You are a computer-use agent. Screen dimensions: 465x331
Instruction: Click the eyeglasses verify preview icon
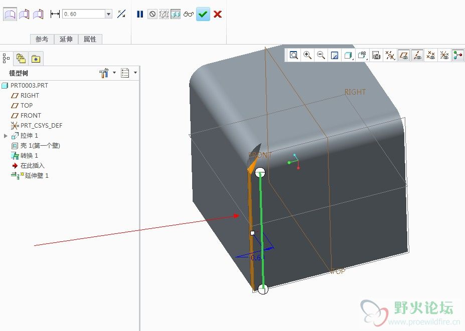click(188, 14)
